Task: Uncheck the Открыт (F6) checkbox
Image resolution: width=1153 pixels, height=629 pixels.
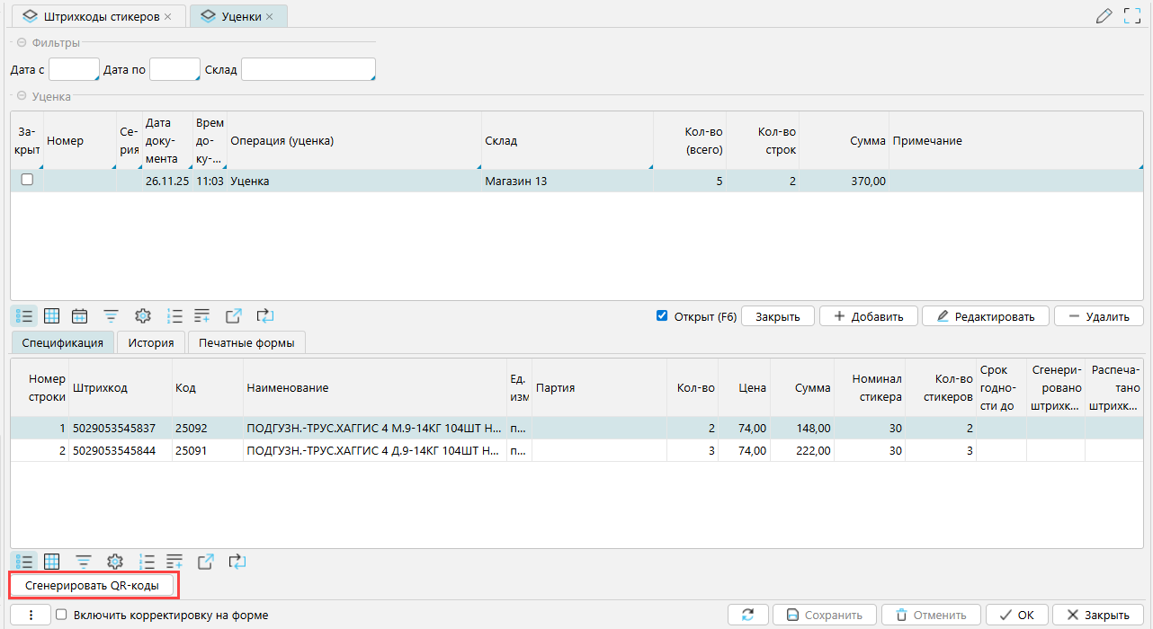Action: [662, 316]
